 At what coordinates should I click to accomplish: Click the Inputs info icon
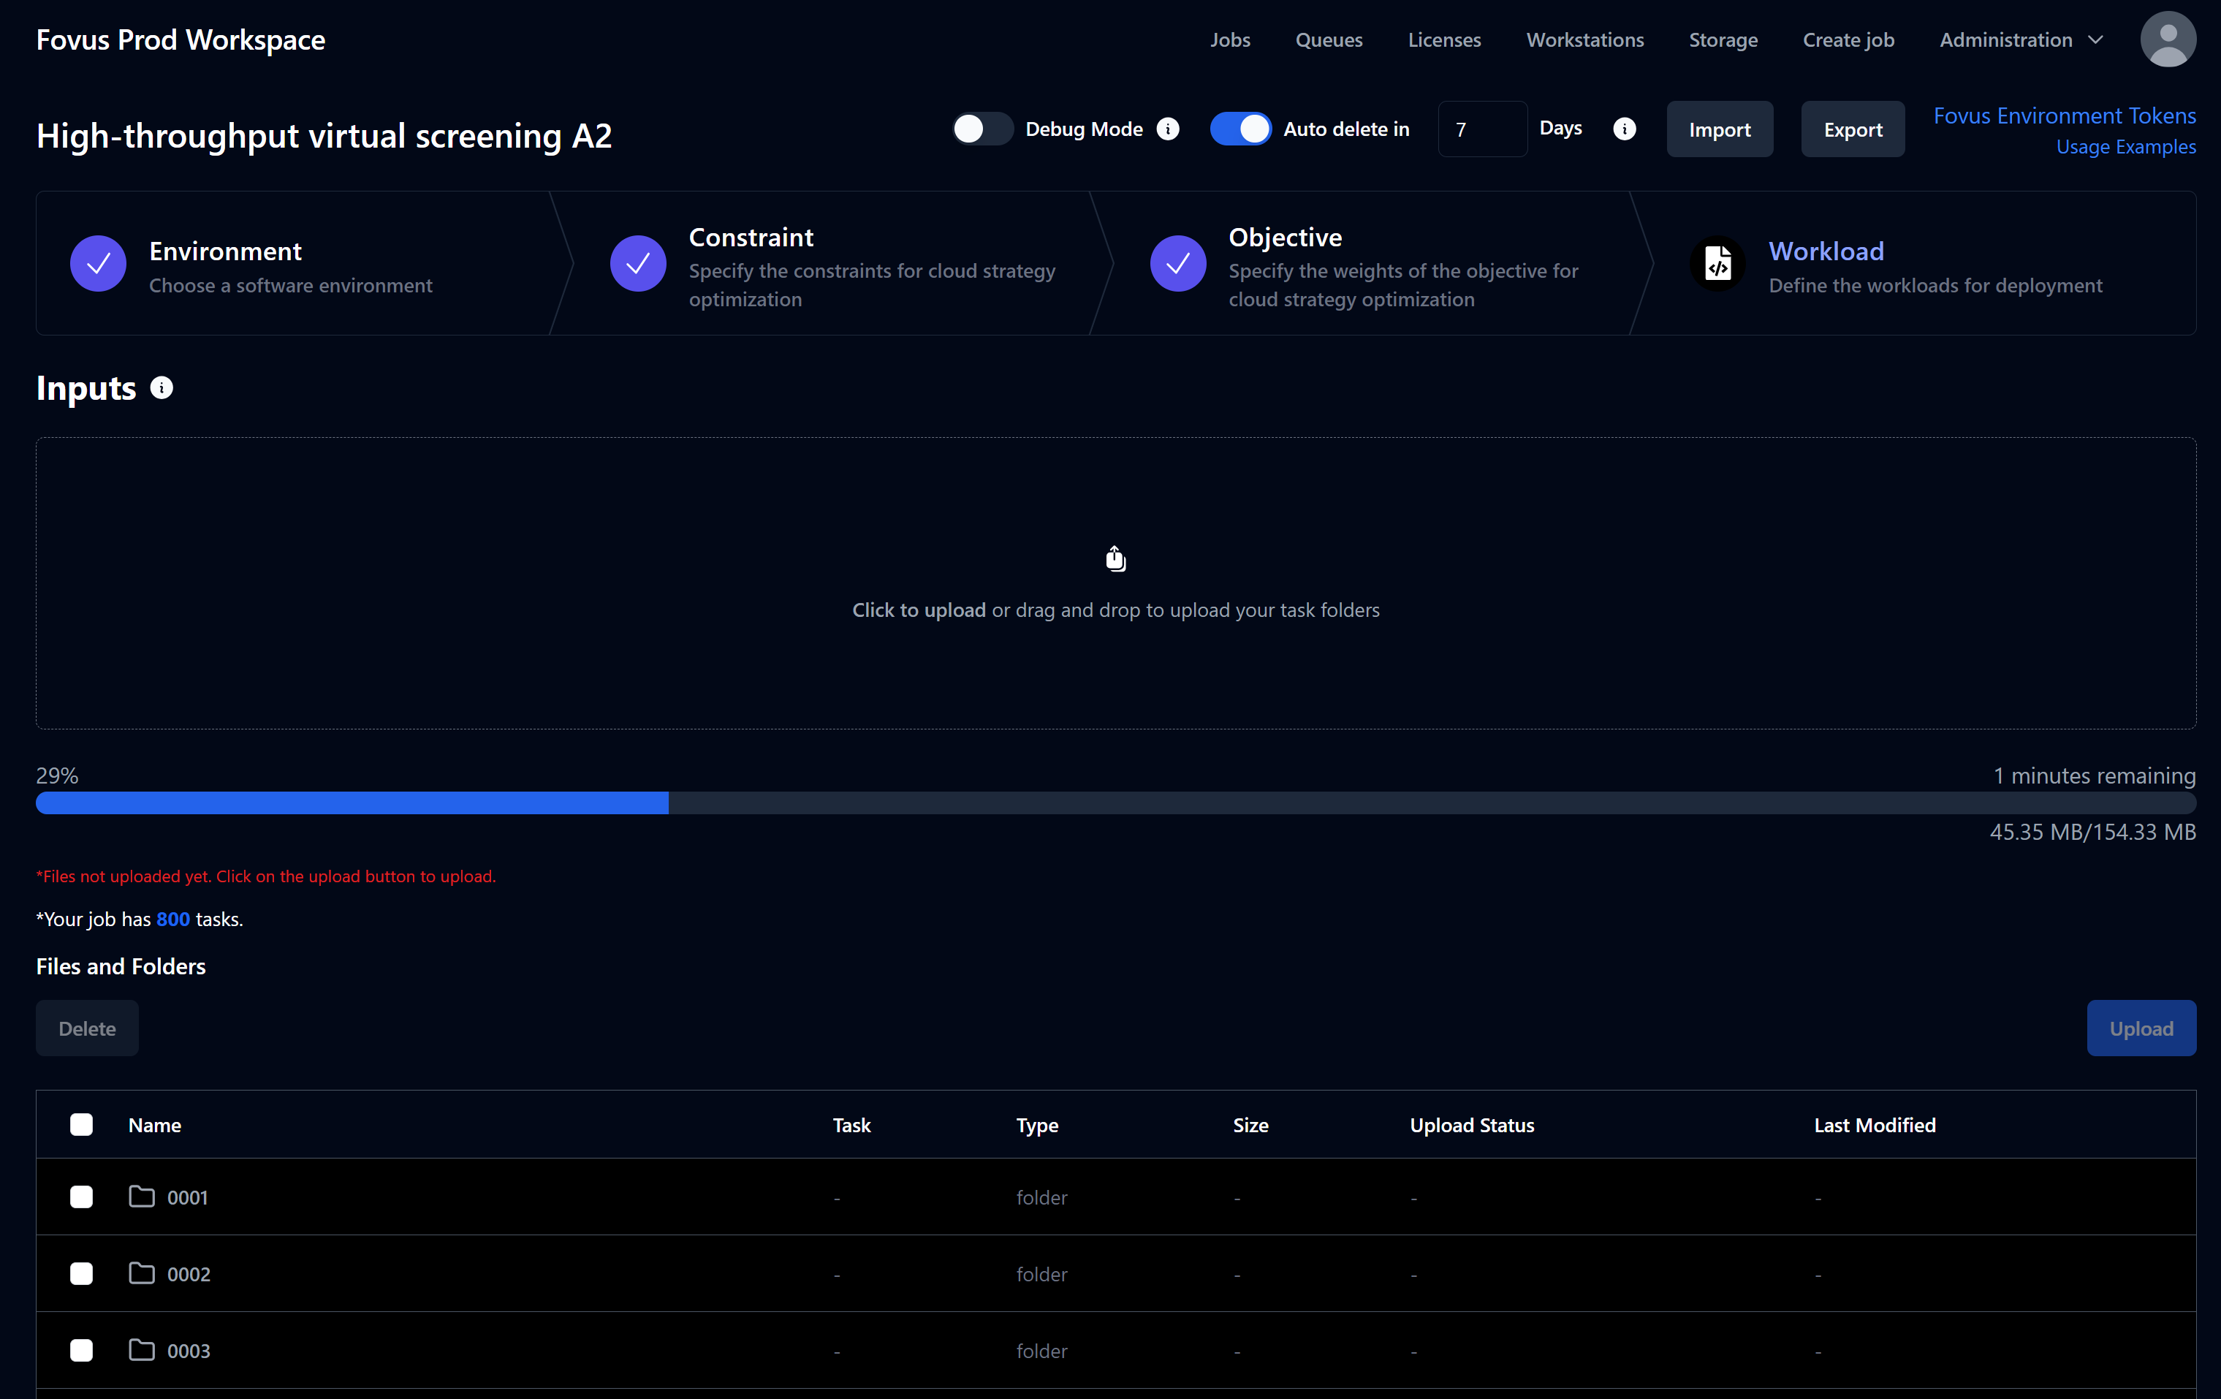click(162, 388)
